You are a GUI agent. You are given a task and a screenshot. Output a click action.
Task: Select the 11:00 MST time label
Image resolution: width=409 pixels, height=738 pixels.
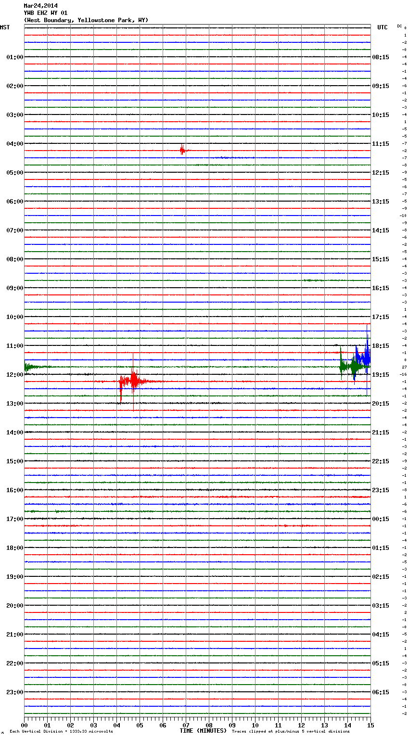point(14,346)
